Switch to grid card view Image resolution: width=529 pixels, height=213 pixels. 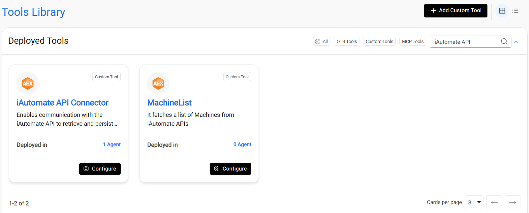pyautogui.click(x=502, y=11)
